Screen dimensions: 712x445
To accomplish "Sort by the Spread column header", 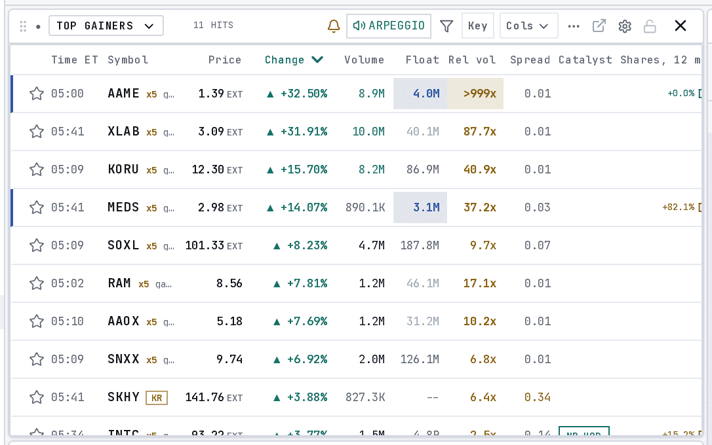I will tap(530, 60).
